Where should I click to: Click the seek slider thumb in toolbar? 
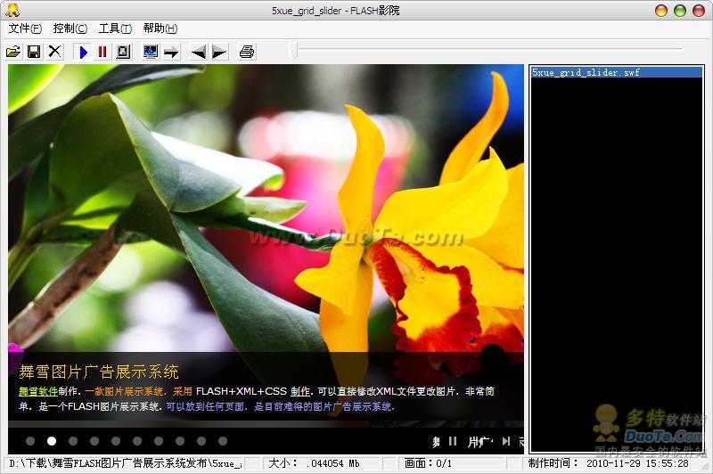294,50
